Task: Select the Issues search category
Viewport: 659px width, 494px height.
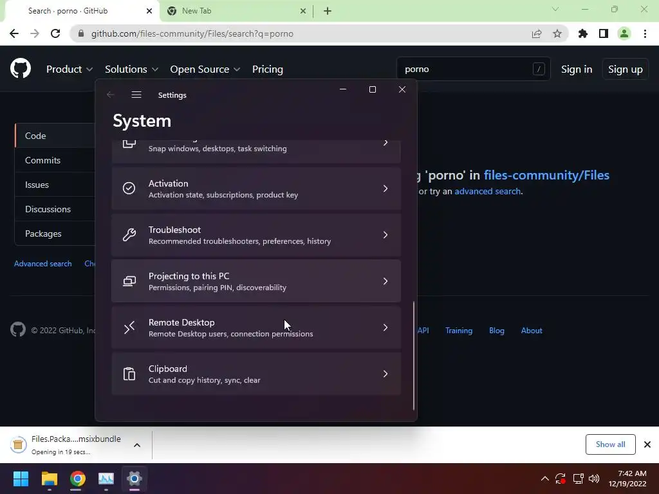Action: tap(55, 185)
